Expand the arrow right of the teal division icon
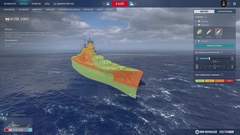The image size is (240, 135). click(136, 4)
